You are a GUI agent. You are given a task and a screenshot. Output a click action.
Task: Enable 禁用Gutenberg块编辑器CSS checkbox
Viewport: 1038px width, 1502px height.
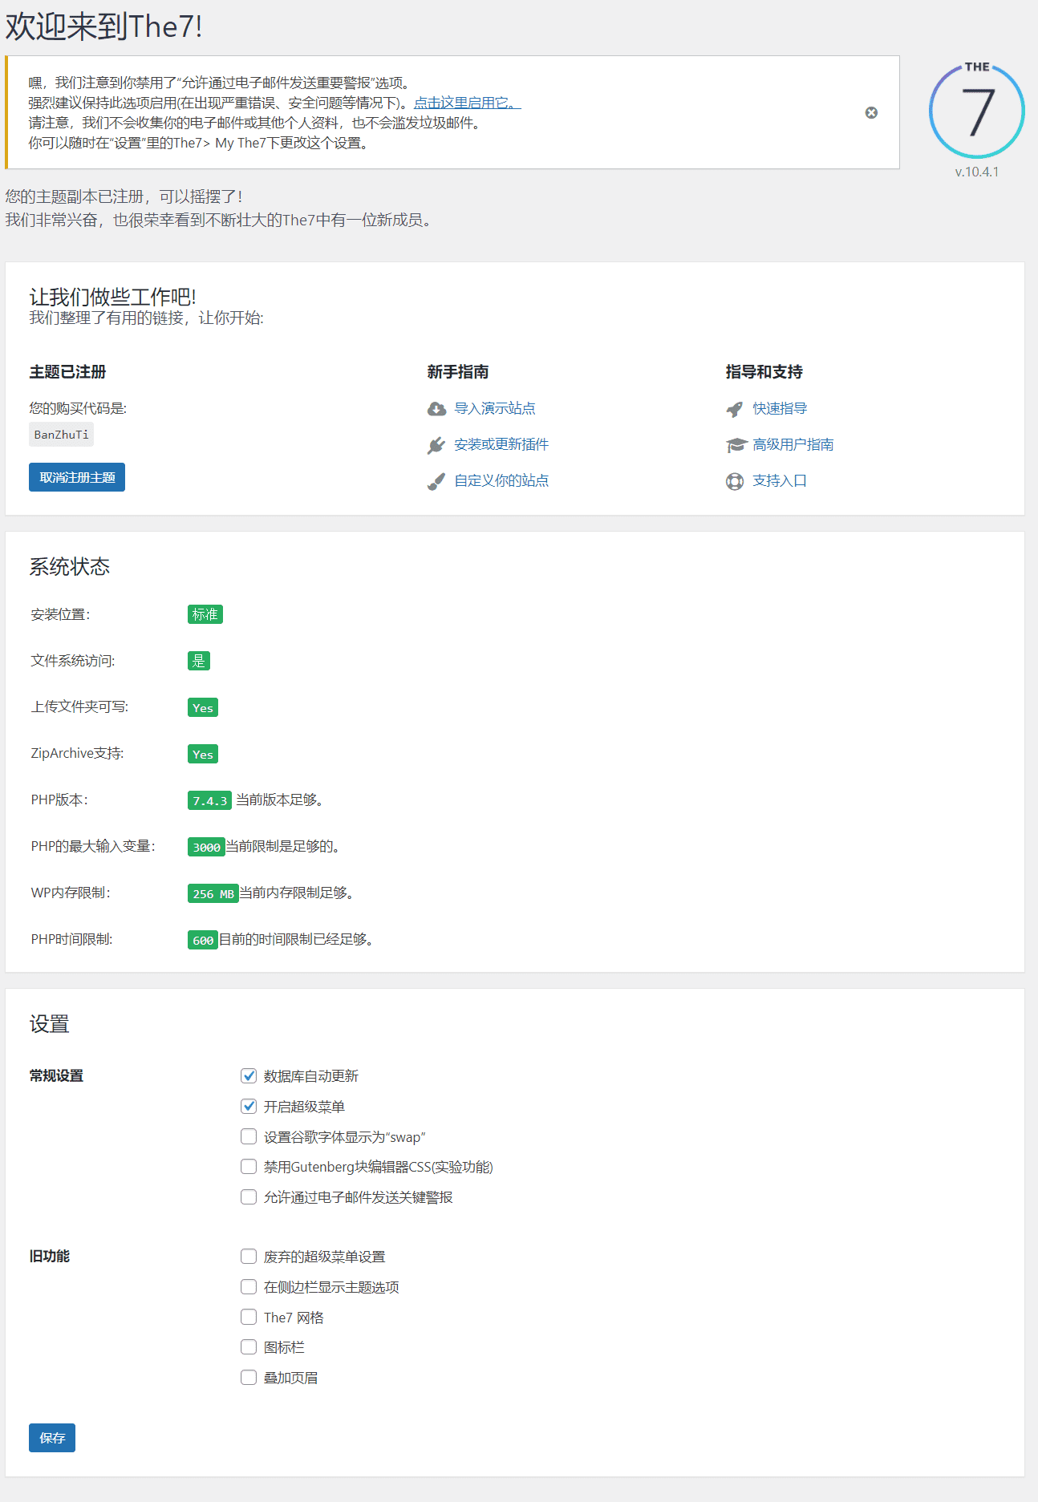[x=249, y=1166]
